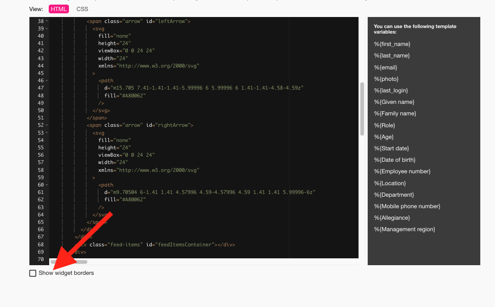Collapse the path element at line 46
Image resolution: width=495 pixels, height=307 pixels.
pyautogui.click(x=47, y=81)
